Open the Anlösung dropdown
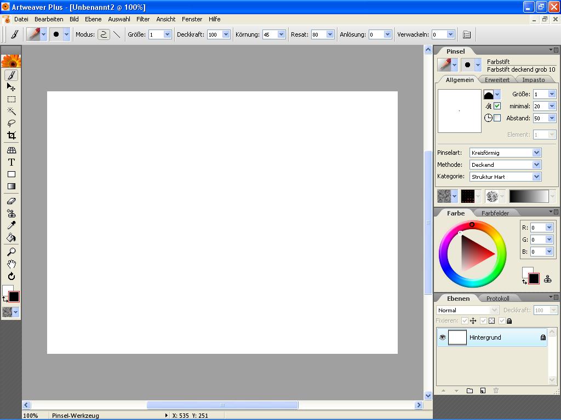This screenshot has height=420, width=561. pyautogui.click(x=387, y=34)
